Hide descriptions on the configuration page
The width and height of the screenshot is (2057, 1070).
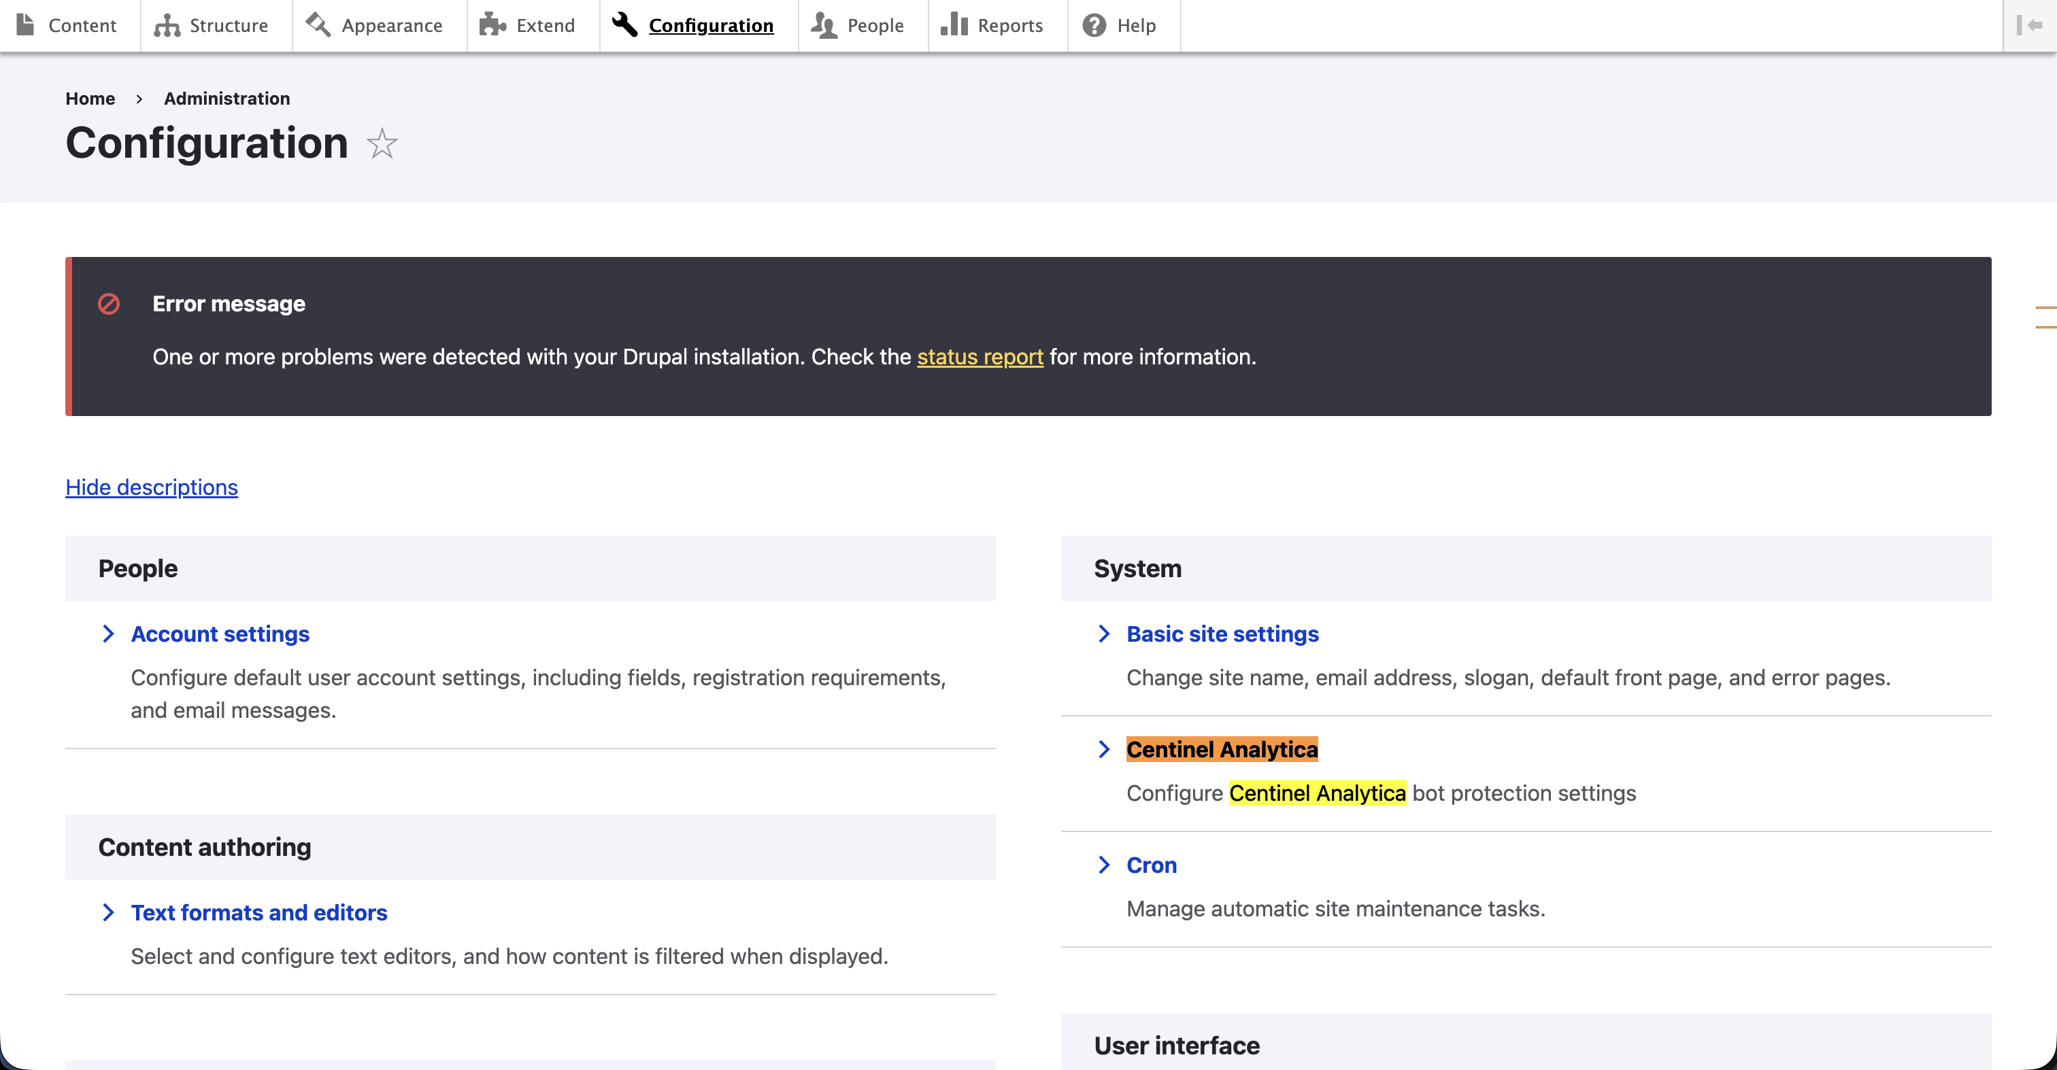point(151,487)
